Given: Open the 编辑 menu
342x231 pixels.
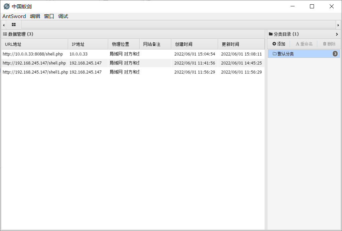Looking at the screenshot, I should pos(35,16).
